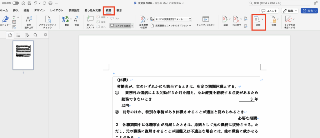Image resolution: width=320 pixels, height=138 pixels.
Task: Open the チェック/コメント reviewing pane
Action: pos(206,20)
